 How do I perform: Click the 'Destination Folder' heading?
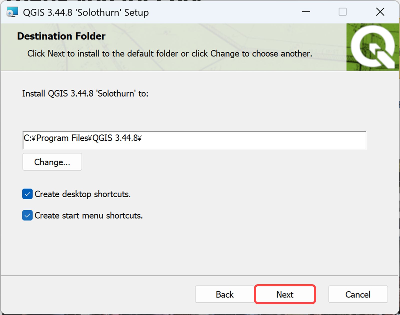pyautogui.click(x=61, y=36)
